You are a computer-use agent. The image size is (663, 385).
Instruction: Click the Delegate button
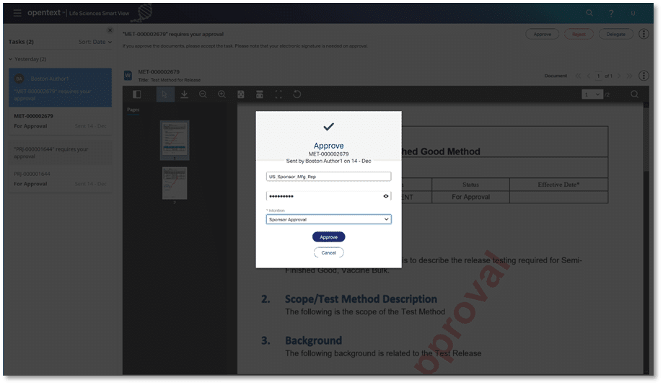click(615, 34)
